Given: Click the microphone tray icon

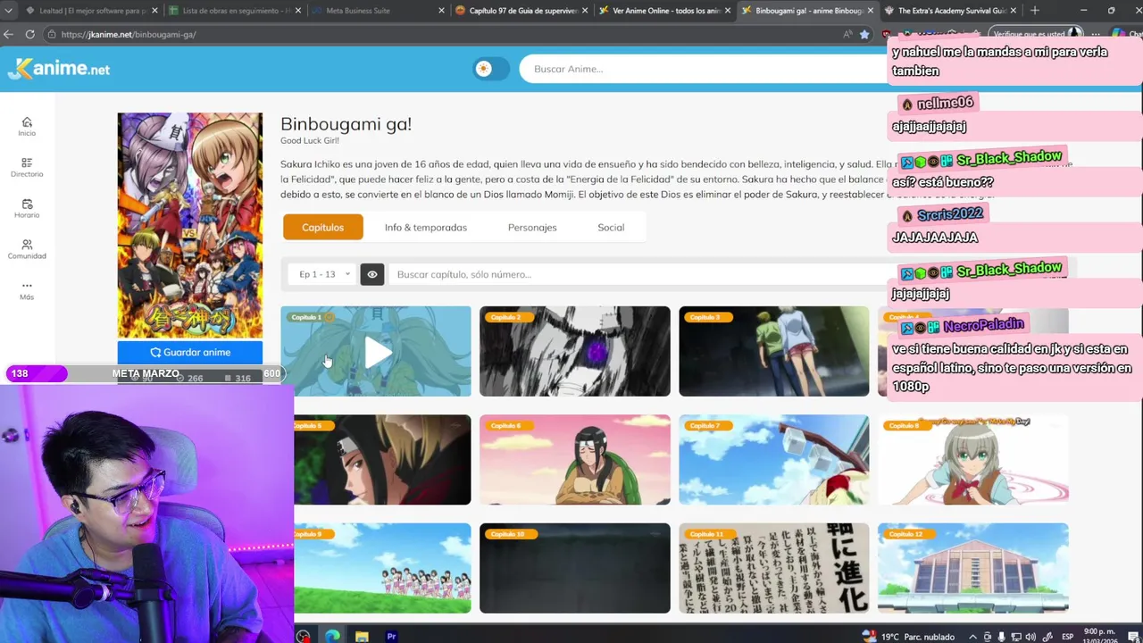Looking at the screenshot, I should click(x=1002, y=636).
